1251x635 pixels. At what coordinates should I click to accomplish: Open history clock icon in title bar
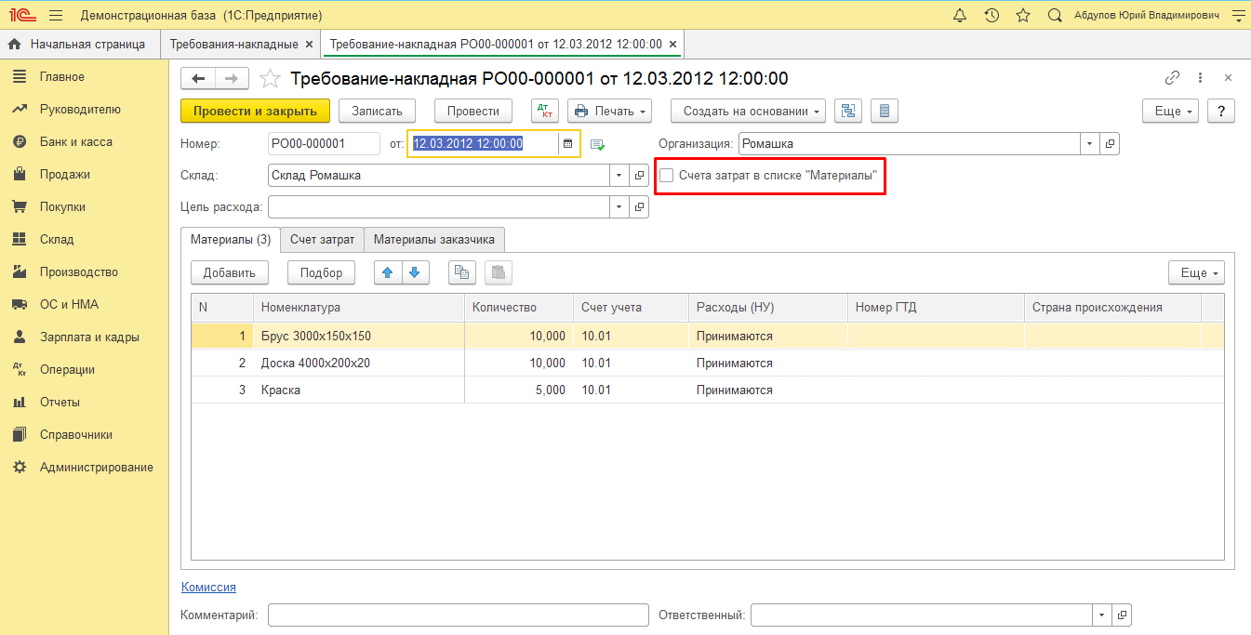(x=991, y=16)
